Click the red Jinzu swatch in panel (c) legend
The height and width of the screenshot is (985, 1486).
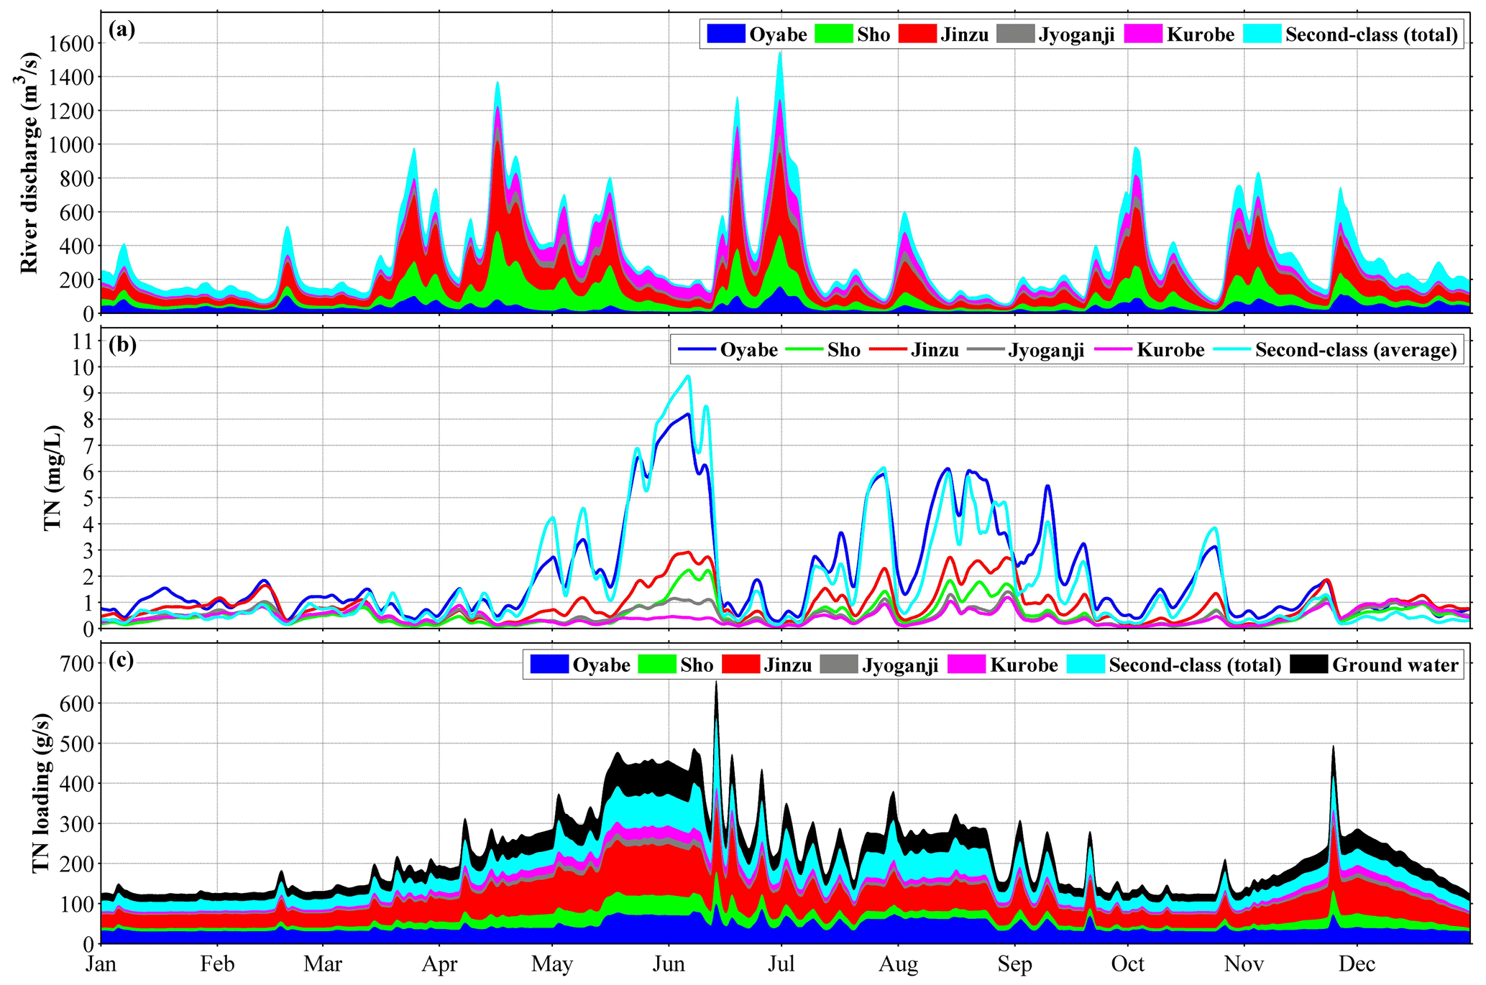[x=740, y=665]
